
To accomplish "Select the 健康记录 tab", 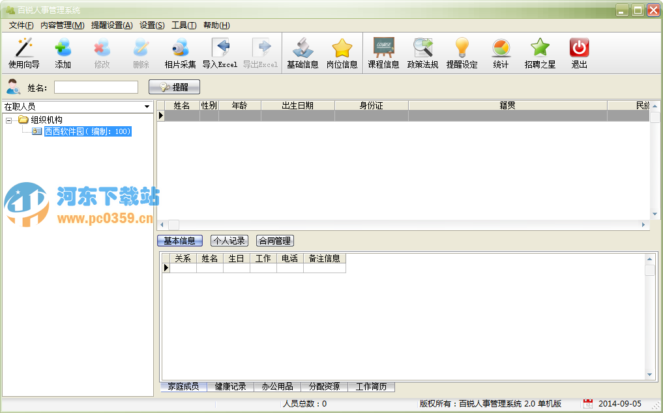I will 230,386.
